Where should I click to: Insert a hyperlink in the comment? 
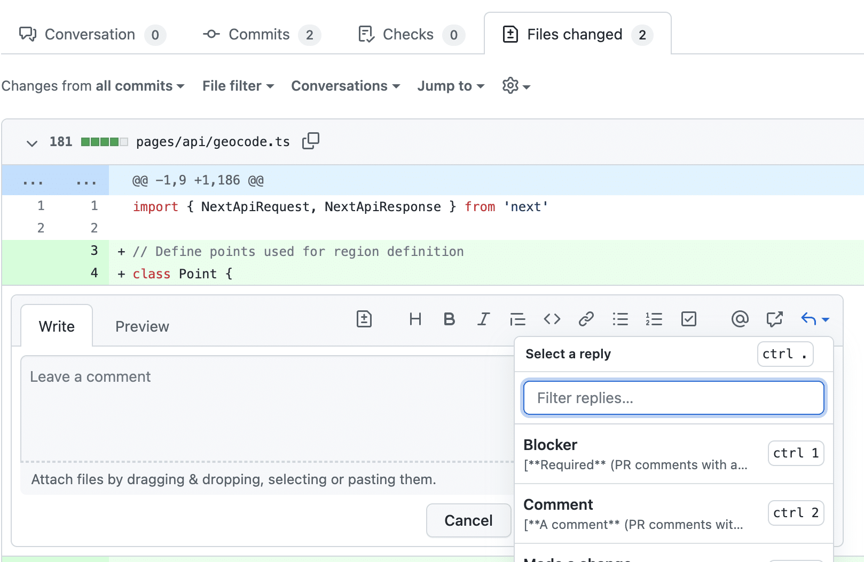click(586, 319)
